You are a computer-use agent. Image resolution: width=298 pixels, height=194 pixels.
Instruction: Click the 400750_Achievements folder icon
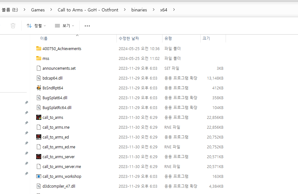pyautogui.click(x=39, y=48)
